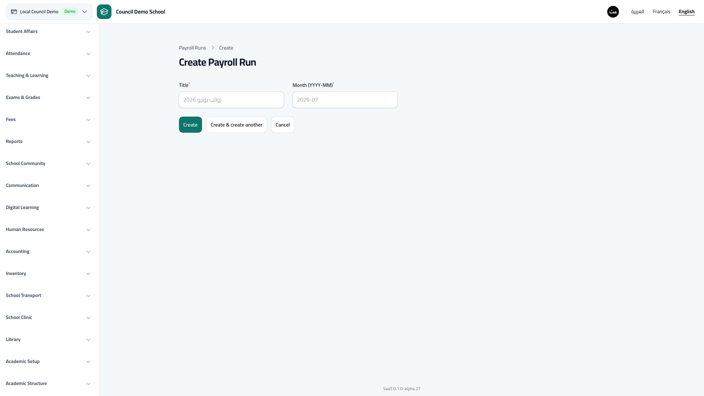Cancel the payroll run creation
The height and width of the screenshot is (396, 704).
pyautogui.click(x=283, y=125)
